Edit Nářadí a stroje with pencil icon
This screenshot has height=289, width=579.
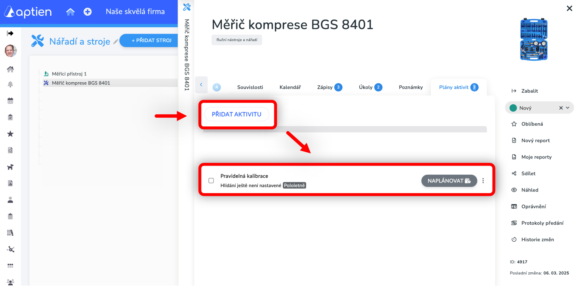click(x=115, y=42)
